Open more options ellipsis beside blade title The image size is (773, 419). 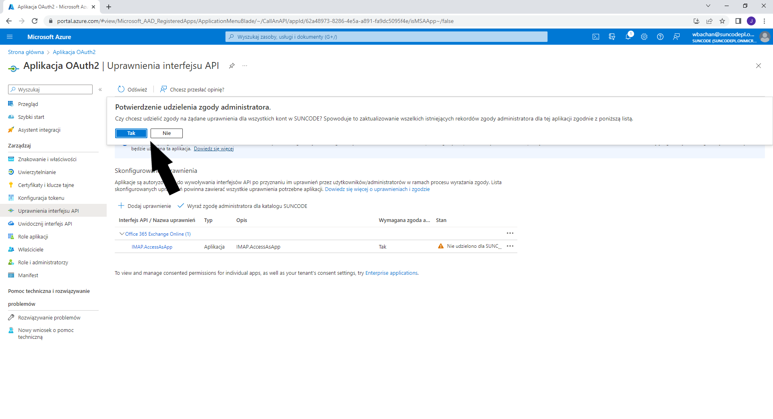[245, 66]
